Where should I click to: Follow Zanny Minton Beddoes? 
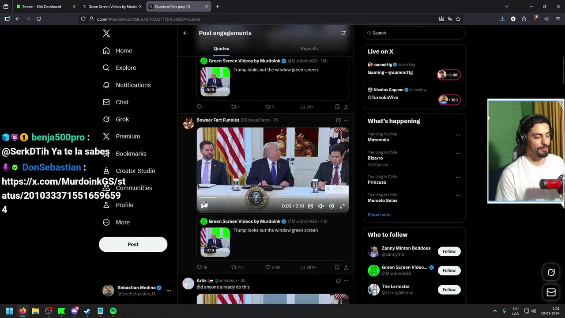[x=449, y=251]
